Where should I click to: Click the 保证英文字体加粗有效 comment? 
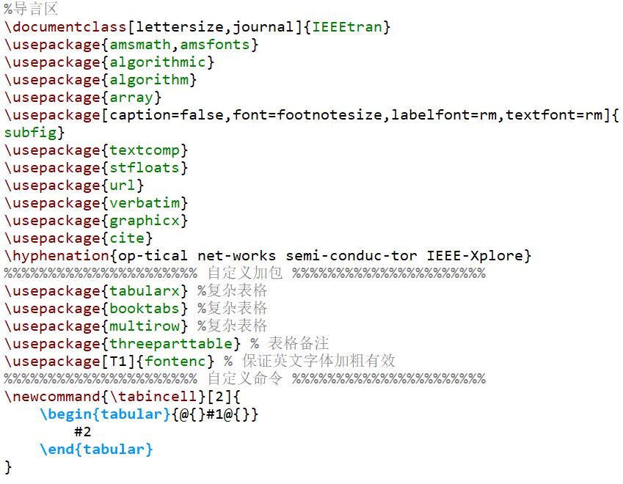(x=318, y=361)
